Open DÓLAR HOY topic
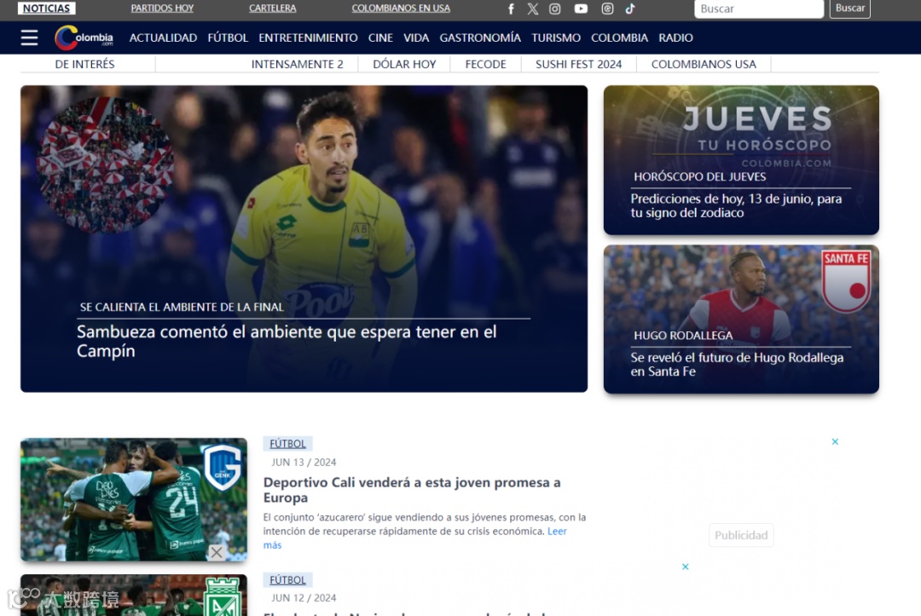921x616 pixels. [x=405, y=64]
